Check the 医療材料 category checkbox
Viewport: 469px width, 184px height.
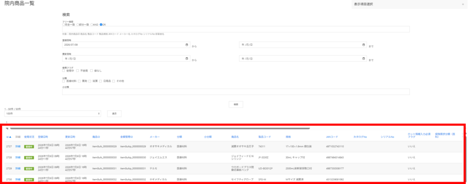[63, 81]
